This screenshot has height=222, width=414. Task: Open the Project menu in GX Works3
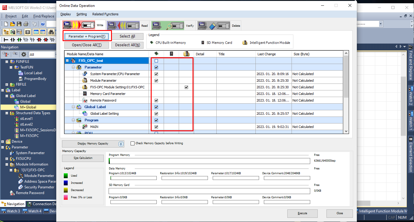click(11, 16)
